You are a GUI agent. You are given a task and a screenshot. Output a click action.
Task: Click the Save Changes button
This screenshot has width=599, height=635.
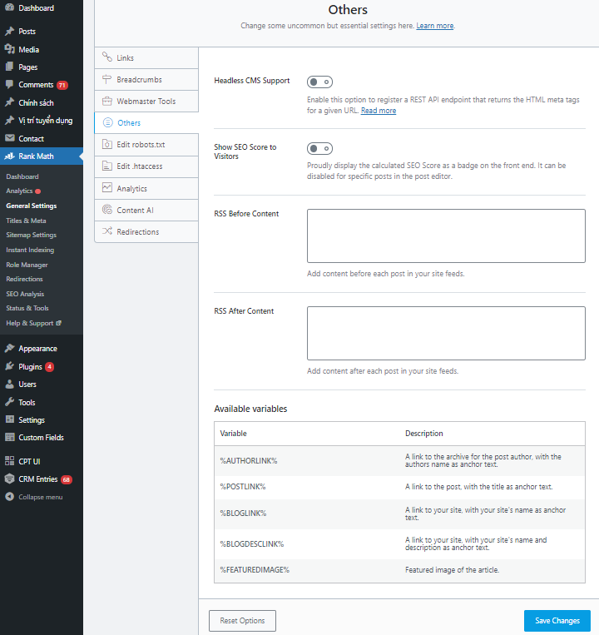pos(557,621)
